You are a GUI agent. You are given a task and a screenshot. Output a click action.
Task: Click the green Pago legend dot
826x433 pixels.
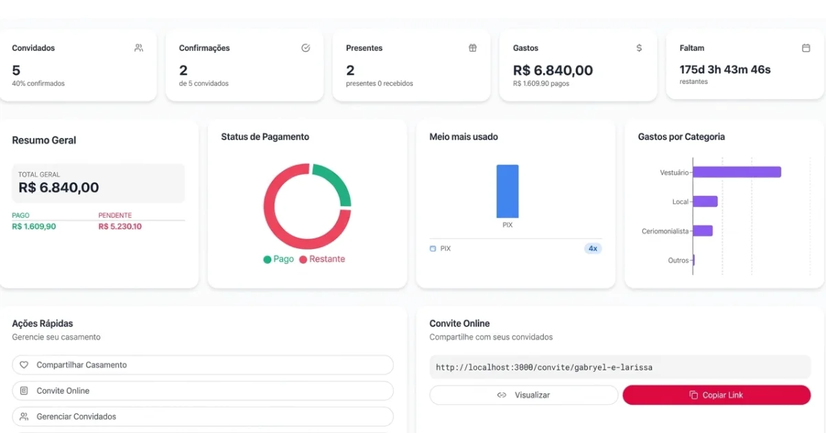tap(267, 260)
